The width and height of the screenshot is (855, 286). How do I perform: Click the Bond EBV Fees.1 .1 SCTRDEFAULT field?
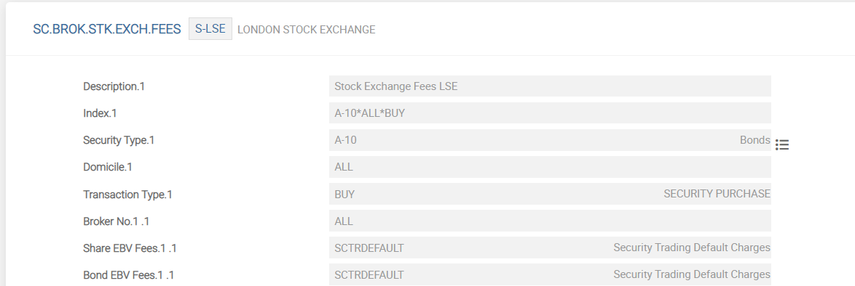pyautogui.click(x=550, y=274)
